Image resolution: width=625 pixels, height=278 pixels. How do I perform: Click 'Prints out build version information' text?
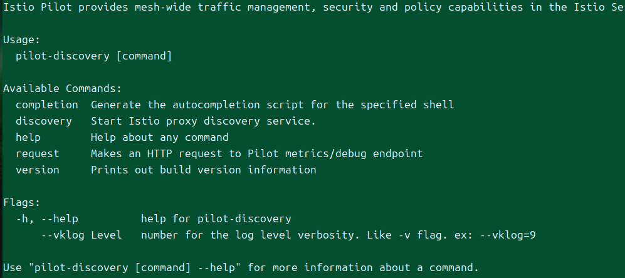pos(203,170)
